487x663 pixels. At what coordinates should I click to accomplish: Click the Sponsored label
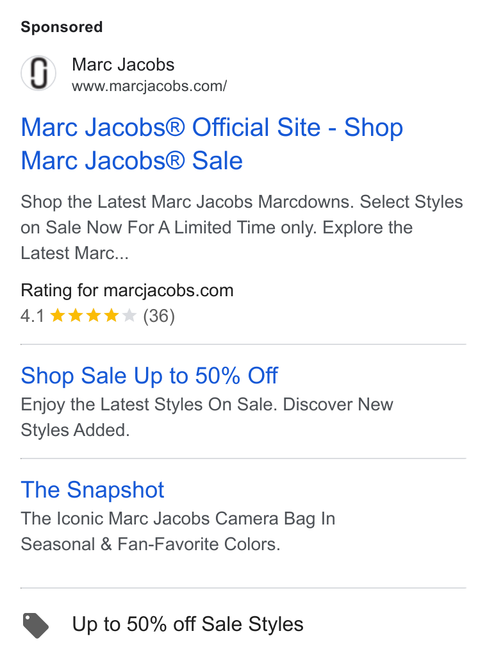62,27
